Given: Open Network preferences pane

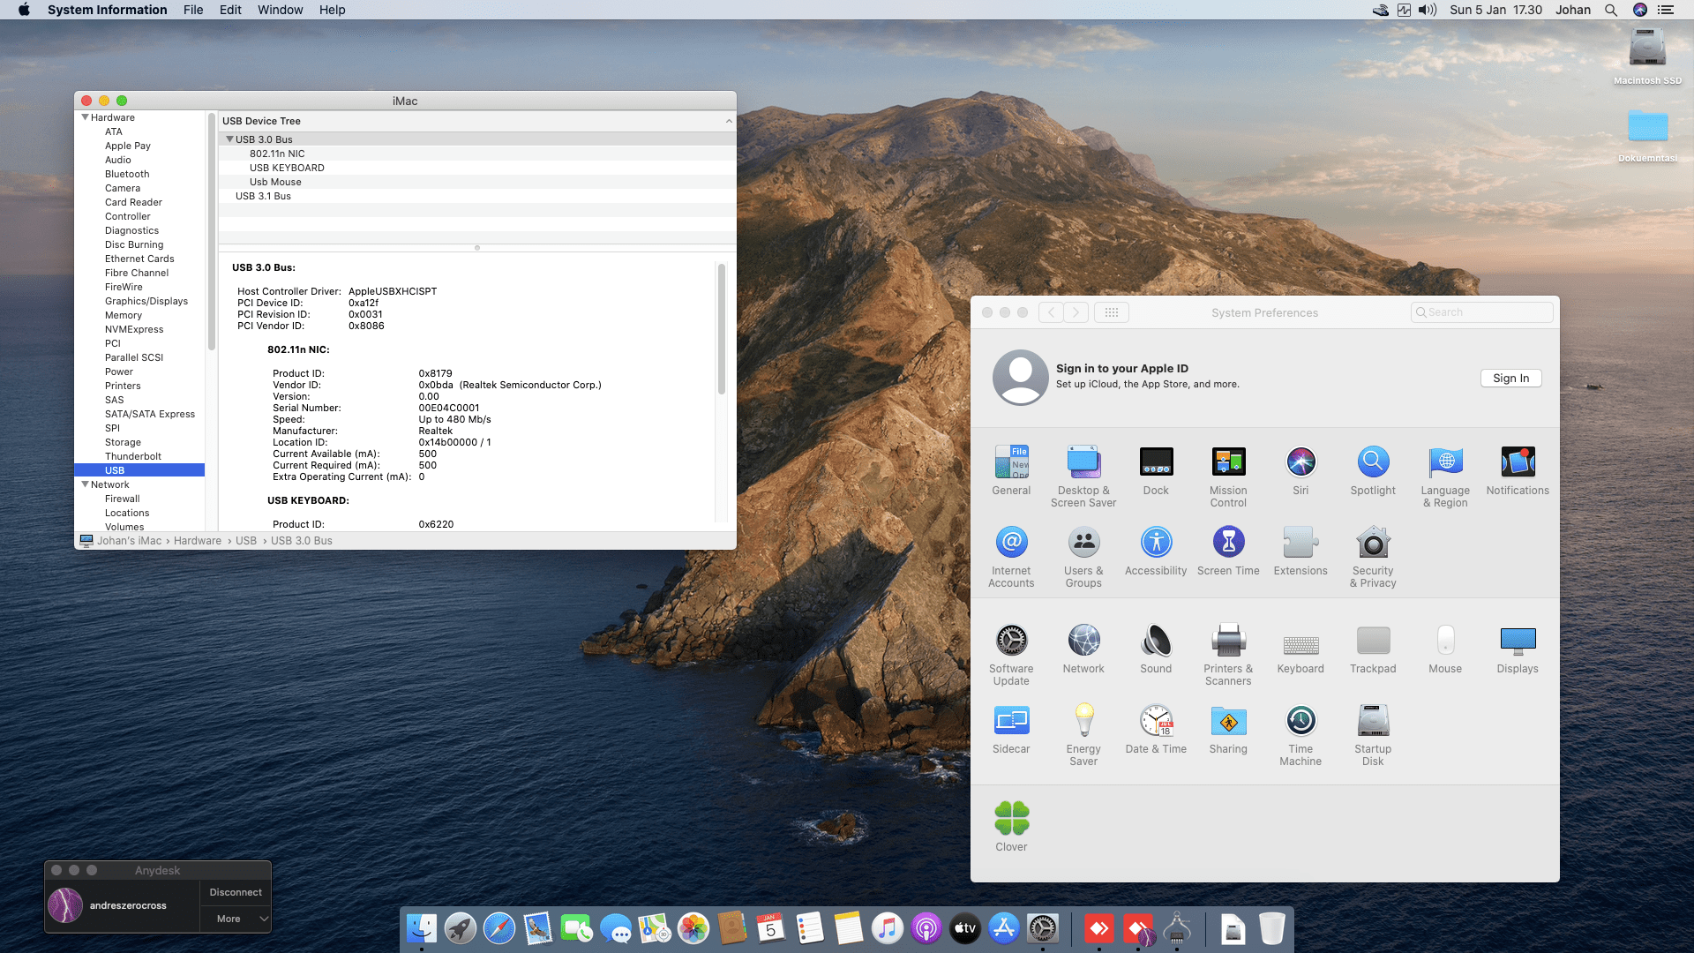Looking at the screenshot, I should [1083, 649].
